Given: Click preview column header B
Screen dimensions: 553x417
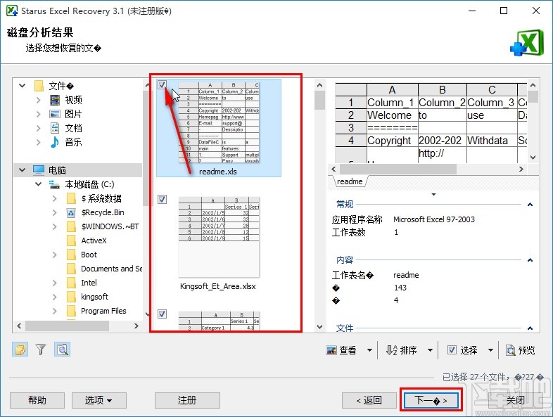Looking at the screenshot, I should coord(443,90).
